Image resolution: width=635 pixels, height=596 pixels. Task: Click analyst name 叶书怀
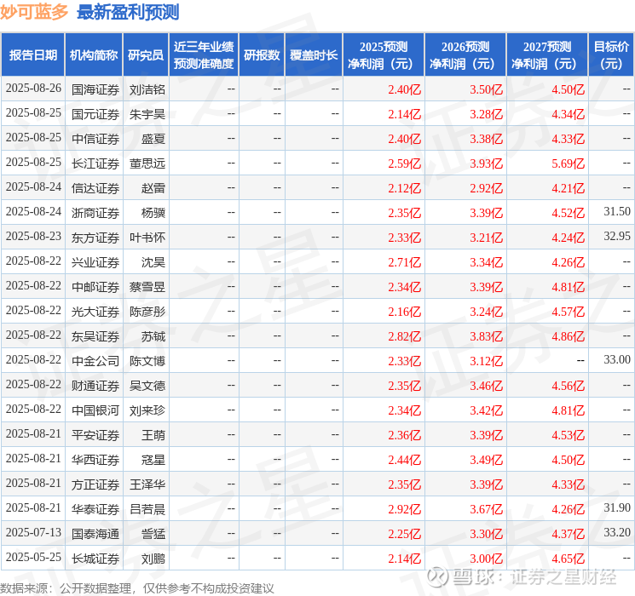[147, 238]
